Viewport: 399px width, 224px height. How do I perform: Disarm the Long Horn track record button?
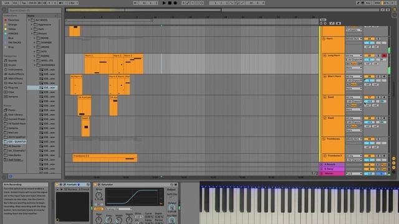click(384, 55)
